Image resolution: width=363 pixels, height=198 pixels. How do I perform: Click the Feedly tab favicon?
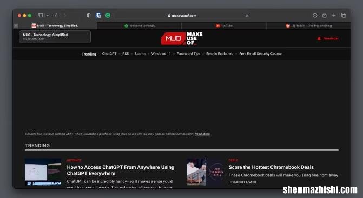point(126,26)
